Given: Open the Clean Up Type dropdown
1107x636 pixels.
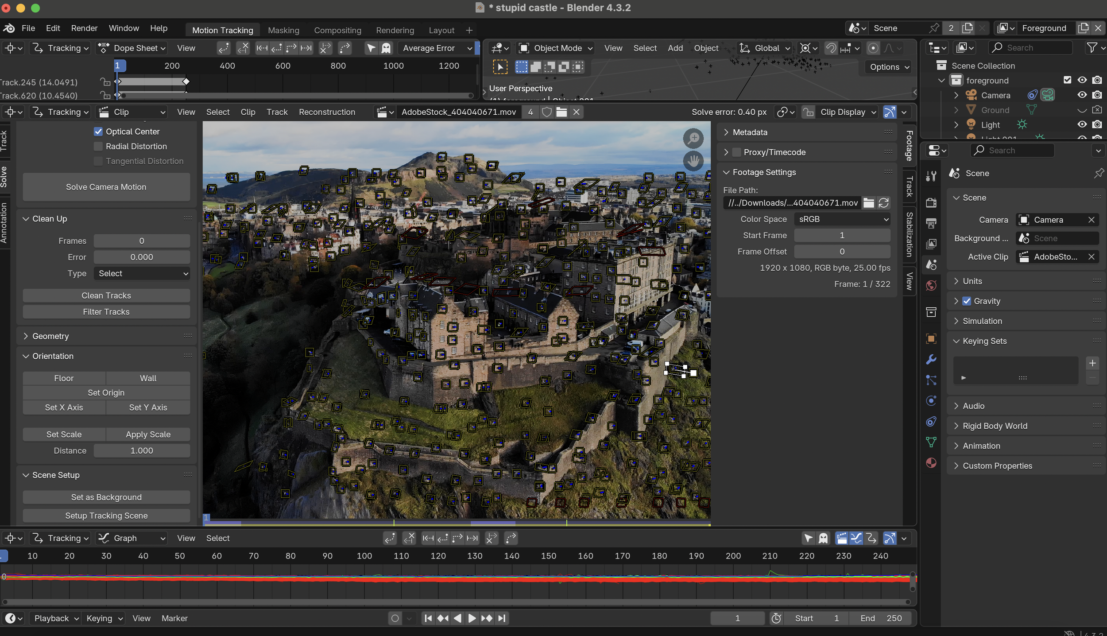Looking at the screenshot, I should click(142, 274).
